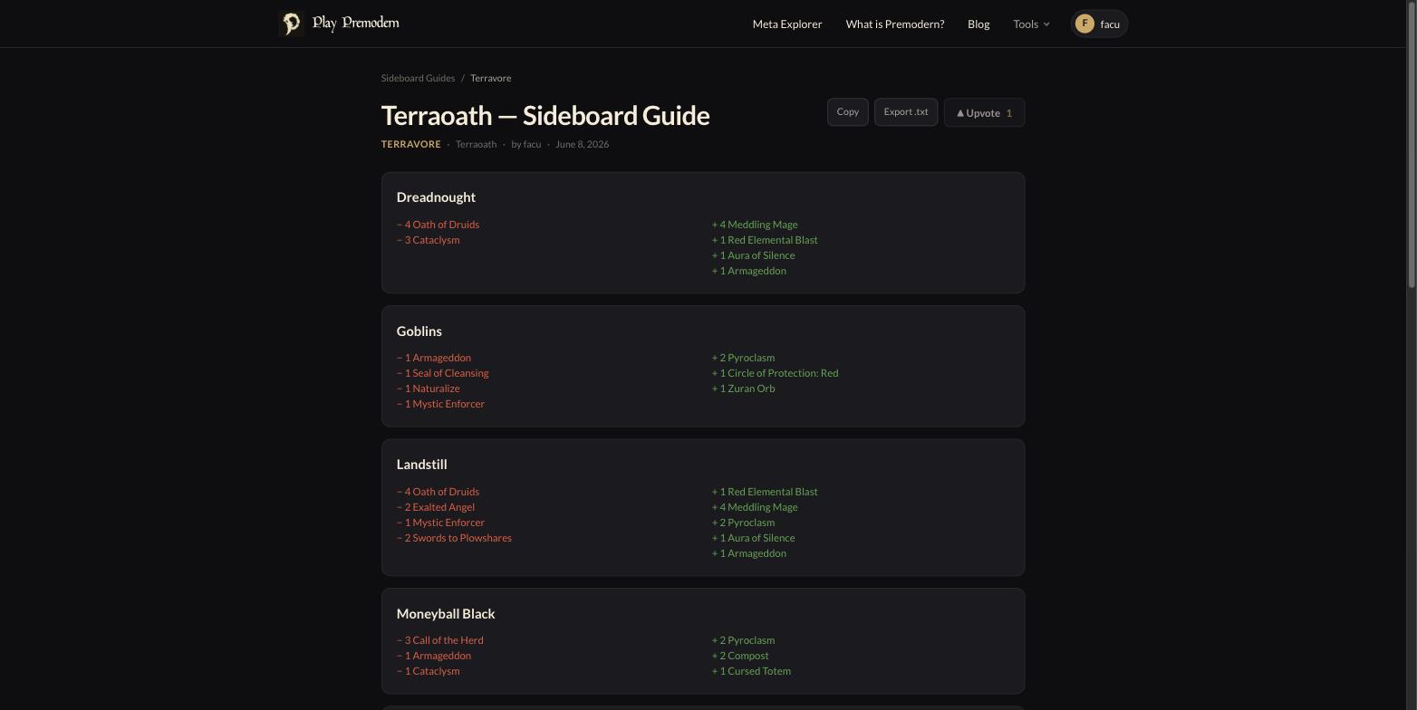Click 4 Oath of Druids under Dreadnought

(x=438, y=225)
